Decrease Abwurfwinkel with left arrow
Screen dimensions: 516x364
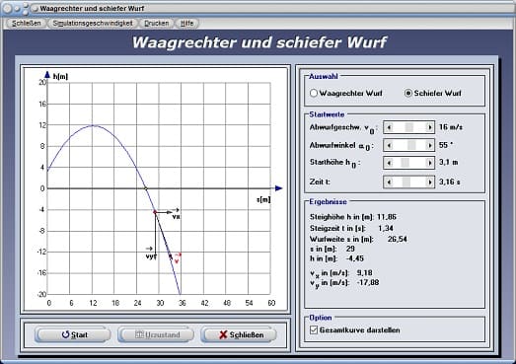click(389, 145)
